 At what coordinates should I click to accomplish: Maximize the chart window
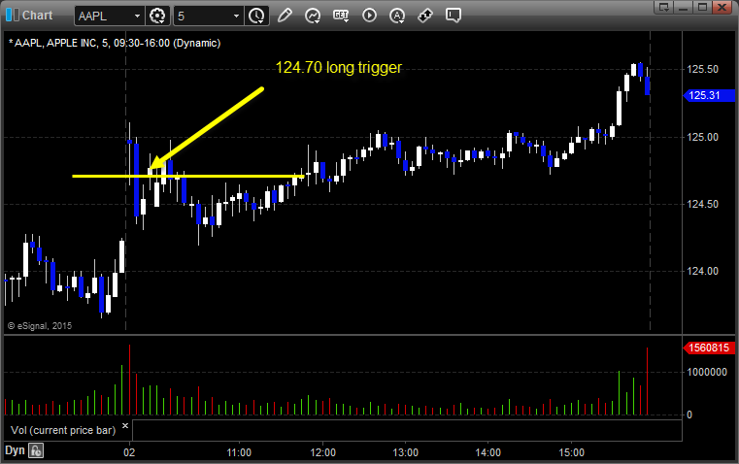[x=703, y=7]
